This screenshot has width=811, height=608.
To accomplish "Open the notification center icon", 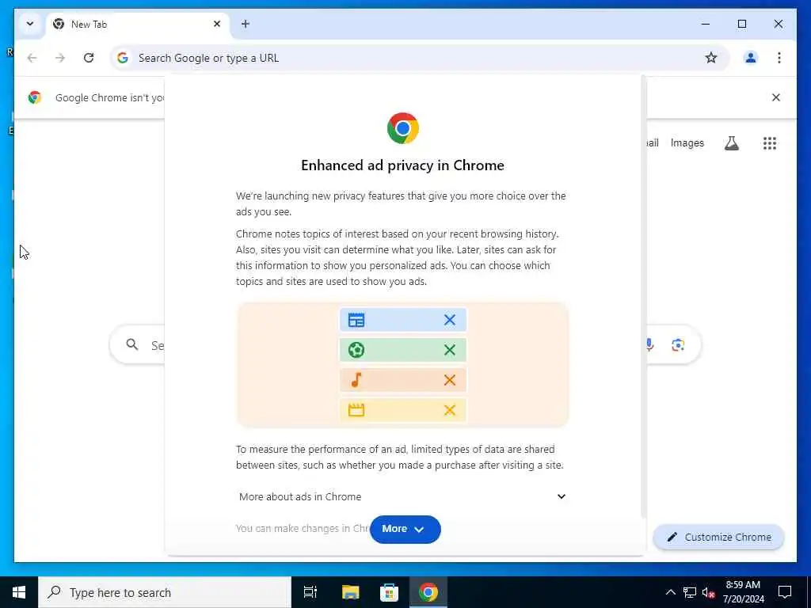I will [x=785, y=592].
